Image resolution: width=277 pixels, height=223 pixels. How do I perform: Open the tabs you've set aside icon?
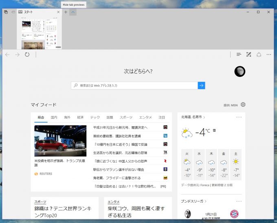[6, 12]
